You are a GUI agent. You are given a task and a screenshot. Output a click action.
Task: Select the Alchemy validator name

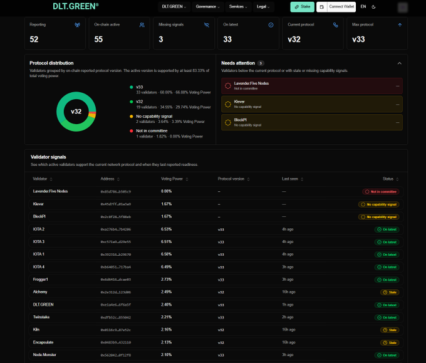click(x=40, y=292)
